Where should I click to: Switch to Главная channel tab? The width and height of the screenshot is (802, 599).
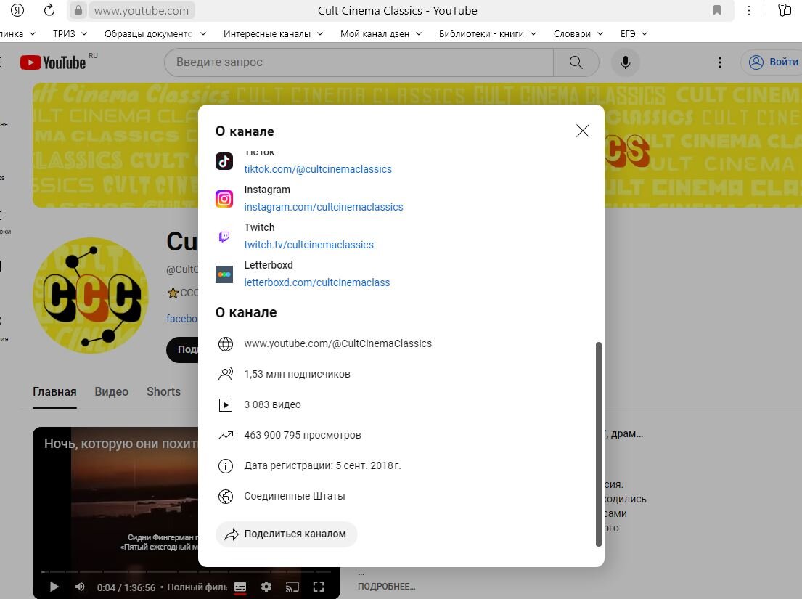click(x=54, y=392)
